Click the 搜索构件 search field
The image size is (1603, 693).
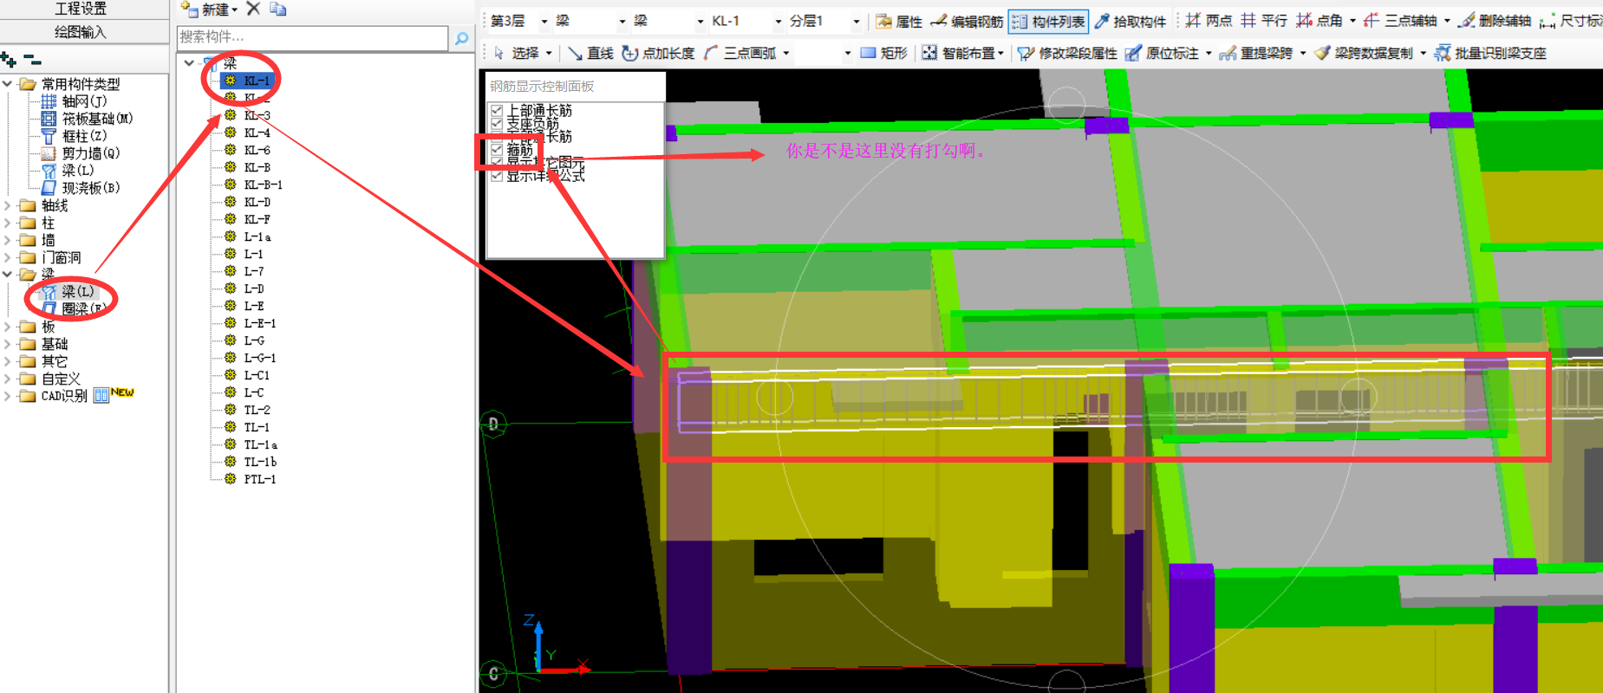point(312,37)
